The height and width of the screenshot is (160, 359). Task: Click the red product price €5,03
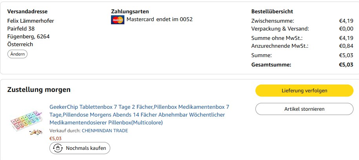55,138
